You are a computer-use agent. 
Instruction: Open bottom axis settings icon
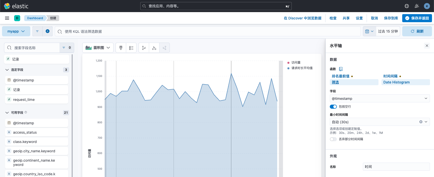pos(154,48)
